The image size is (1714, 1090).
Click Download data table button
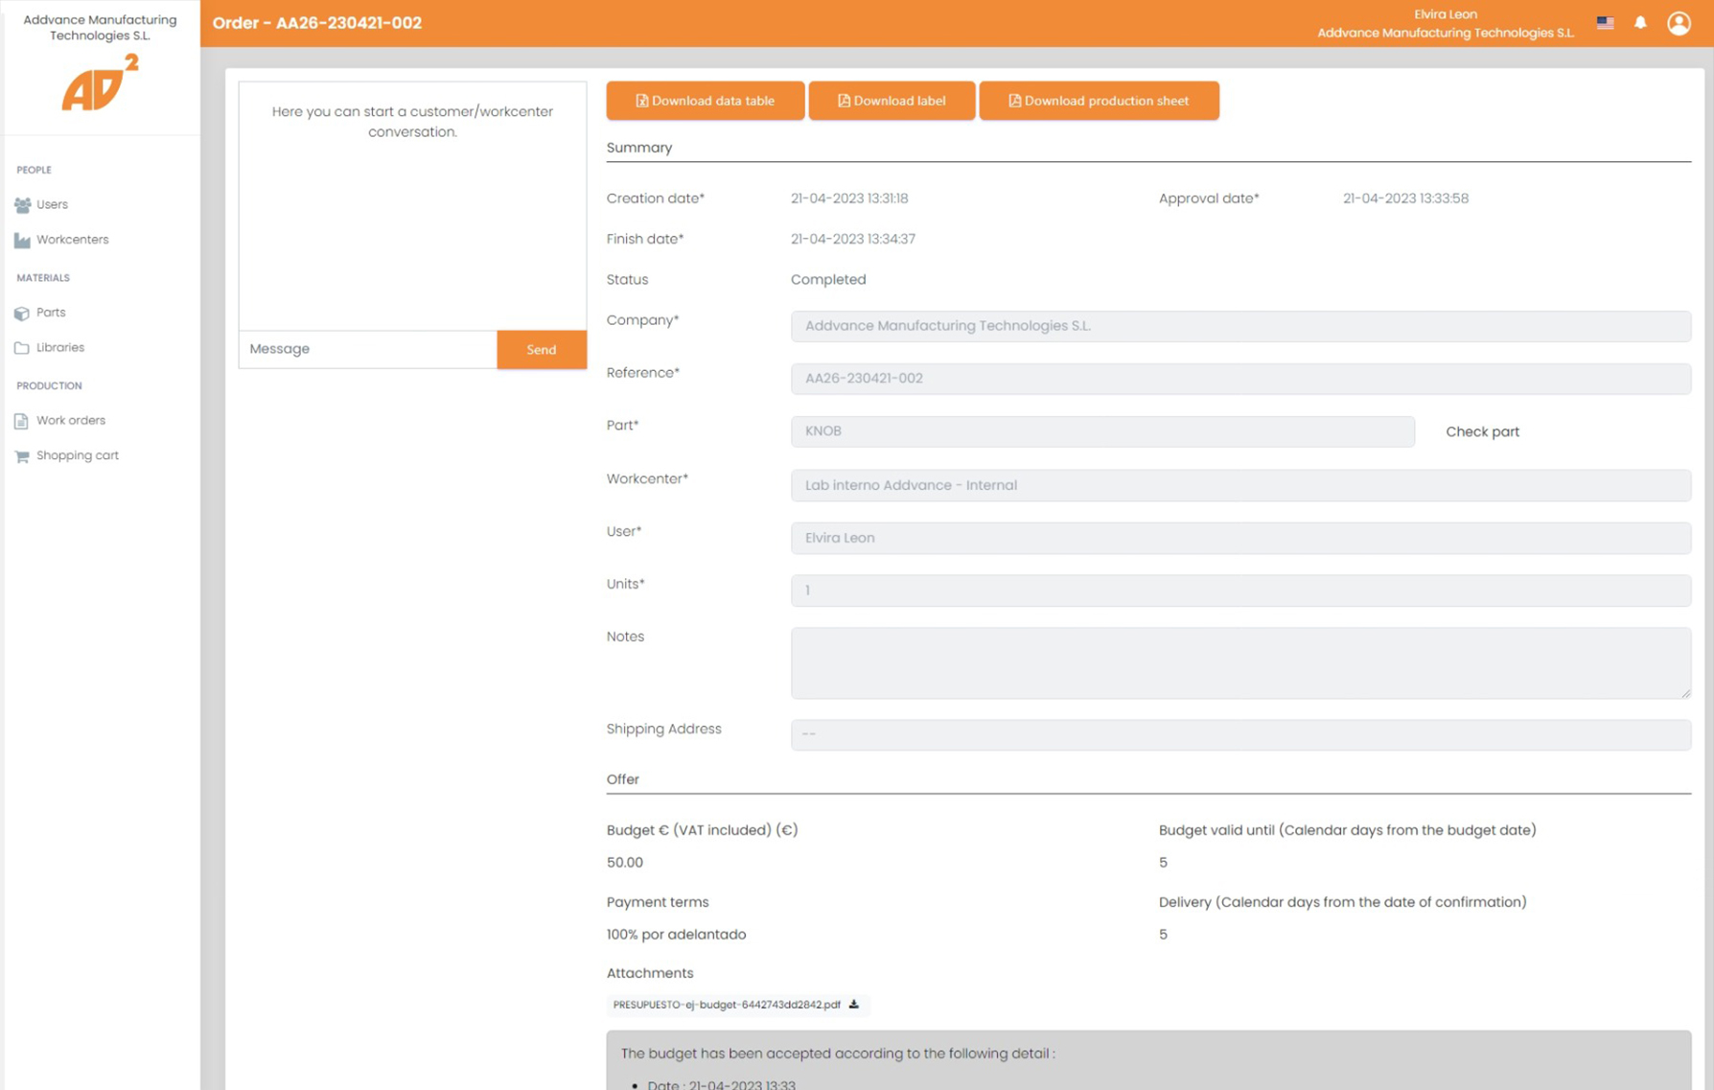coord(705,101)
